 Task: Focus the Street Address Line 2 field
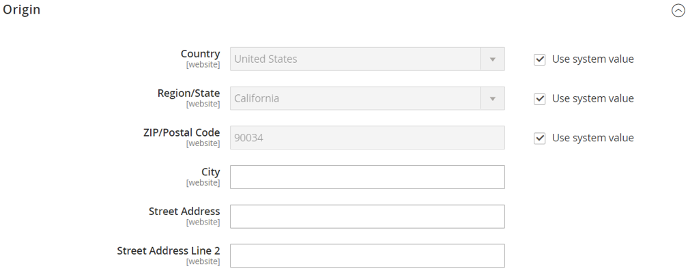(x=367, y=256)
